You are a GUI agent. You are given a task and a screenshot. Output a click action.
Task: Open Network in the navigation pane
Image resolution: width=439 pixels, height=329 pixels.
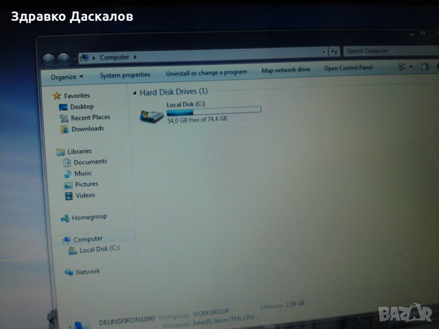click(x=88, y=271)
